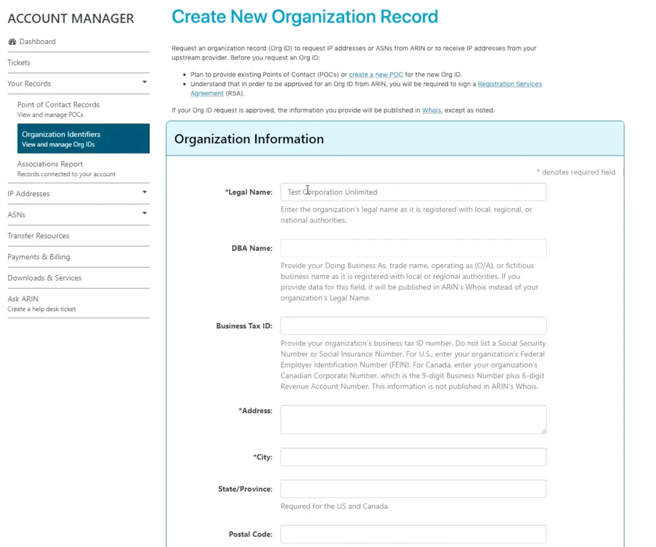Open the Whois link

(431, 110)
